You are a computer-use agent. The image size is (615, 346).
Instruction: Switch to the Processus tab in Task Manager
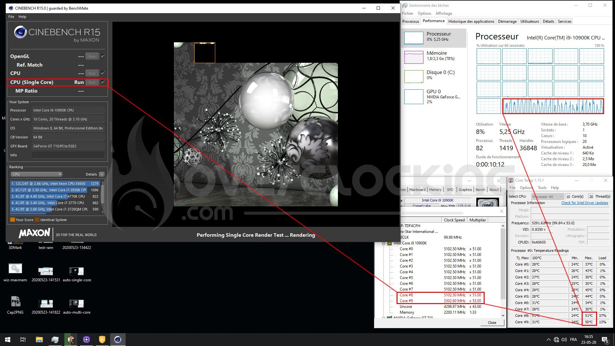click(411, 21)
